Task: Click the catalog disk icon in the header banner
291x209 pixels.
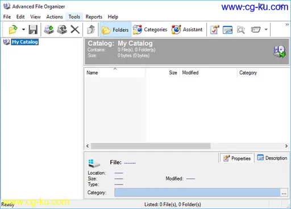Action: [x=280, y=51]
